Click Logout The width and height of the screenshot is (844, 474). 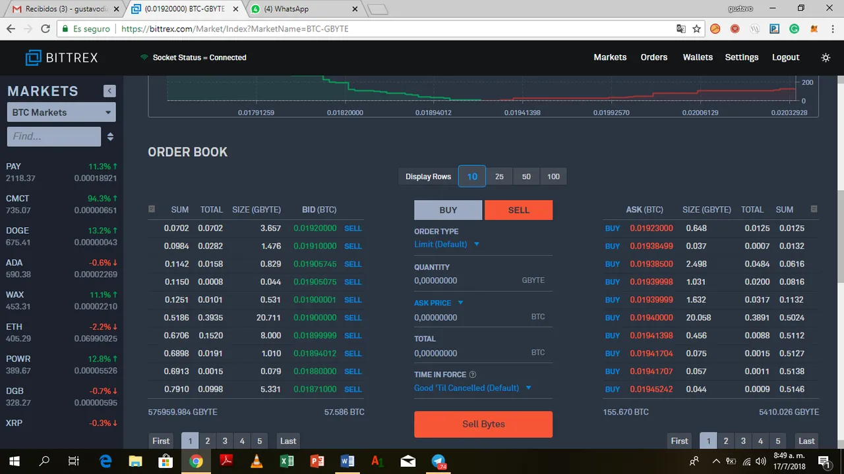[x=786, y=57]
